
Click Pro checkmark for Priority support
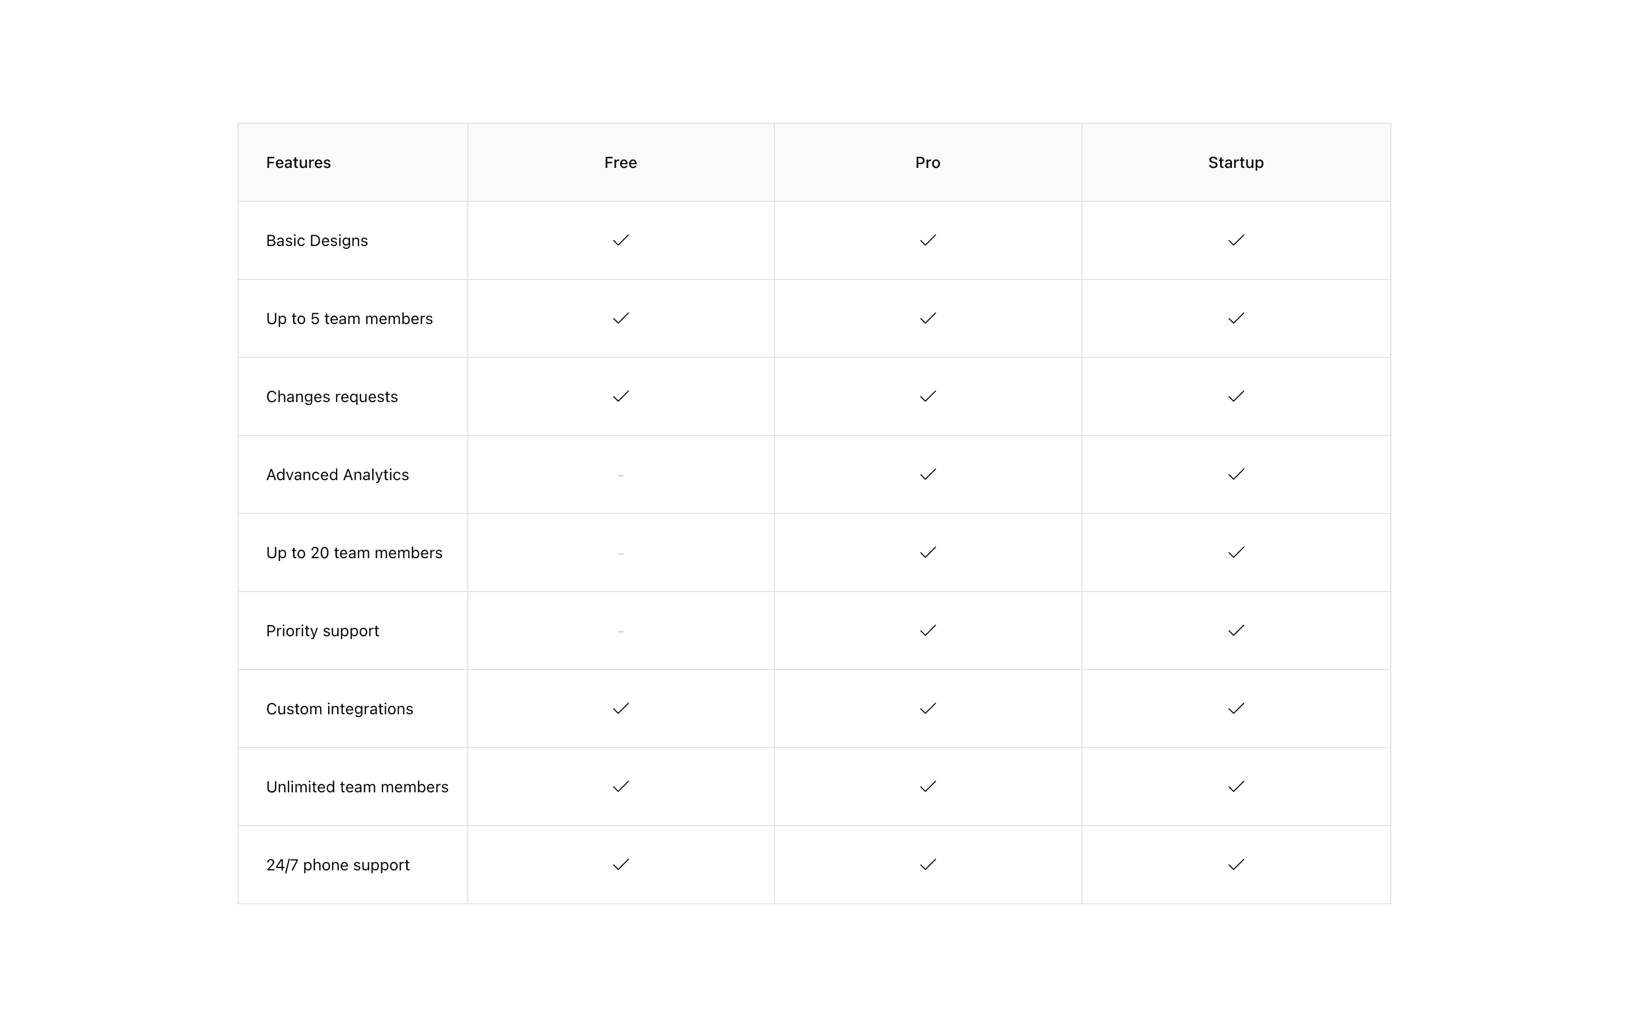point(928,631)
